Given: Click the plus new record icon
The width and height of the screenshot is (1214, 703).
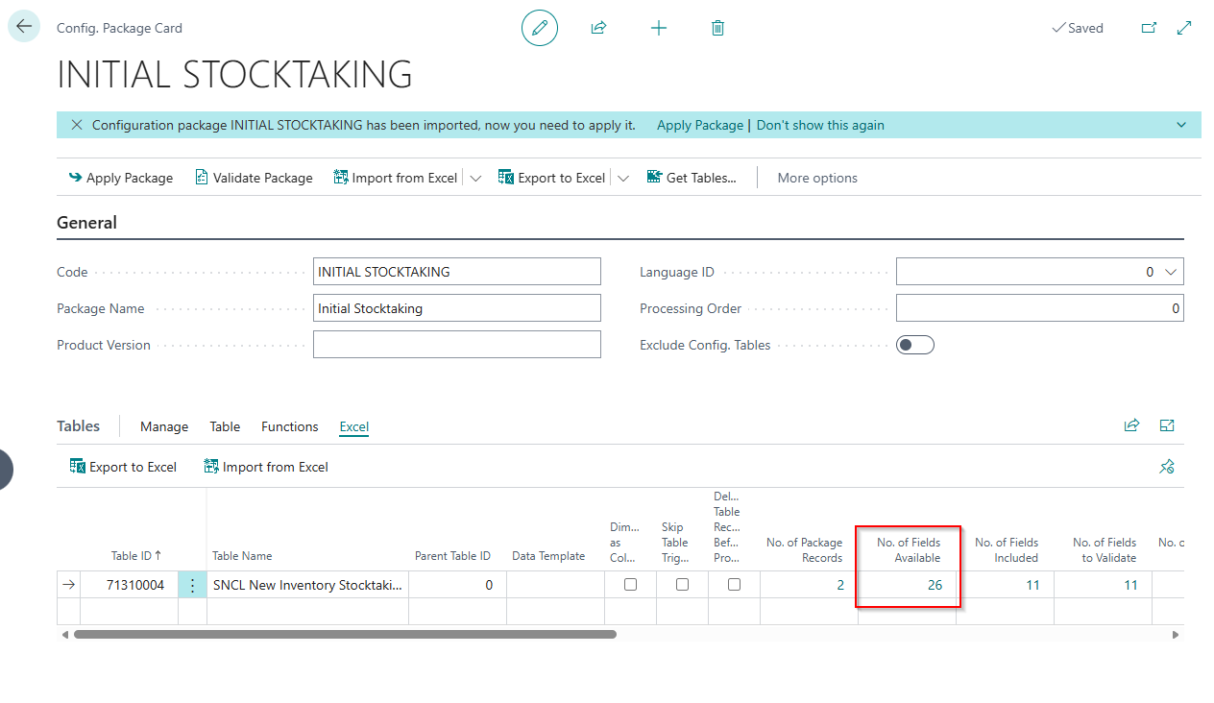Looking at the screenshot, I should point(659,28).
